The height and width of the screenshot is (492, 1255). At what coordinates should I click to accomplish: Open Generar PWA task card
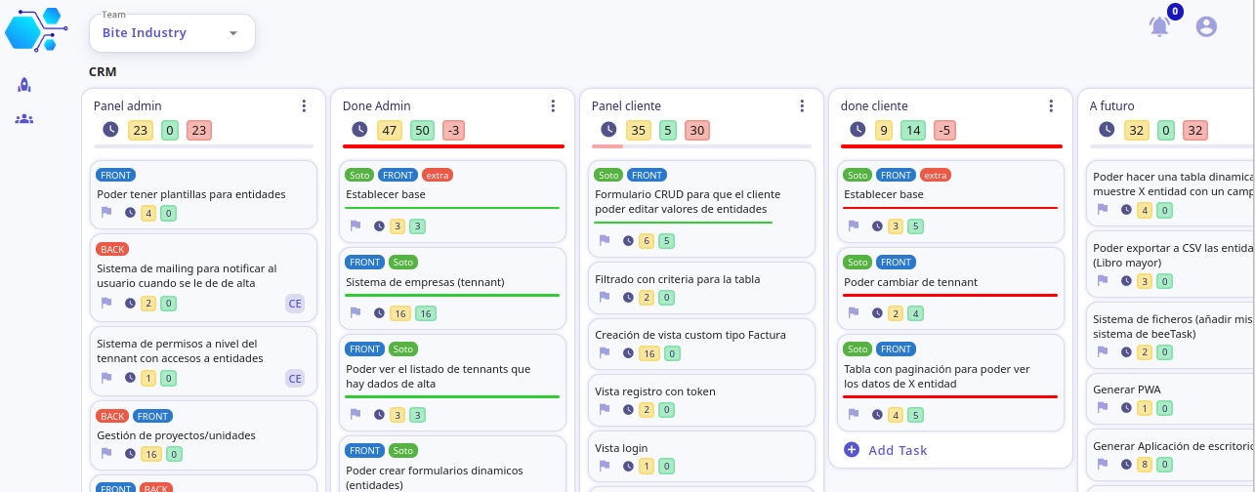tap(1172, 398)
